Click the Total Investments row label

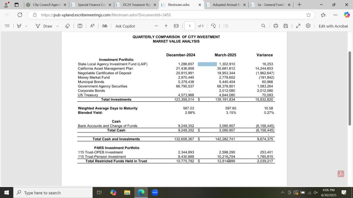pos(116,100)
